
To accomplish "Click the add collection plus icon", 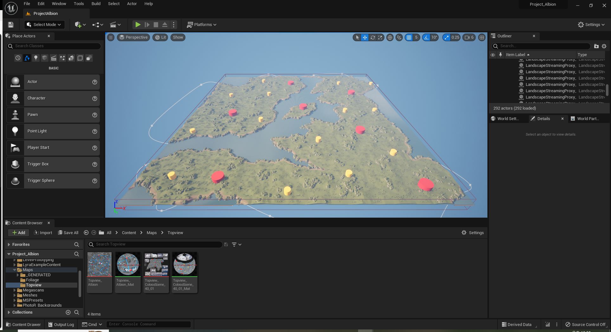I will point(68,312).
